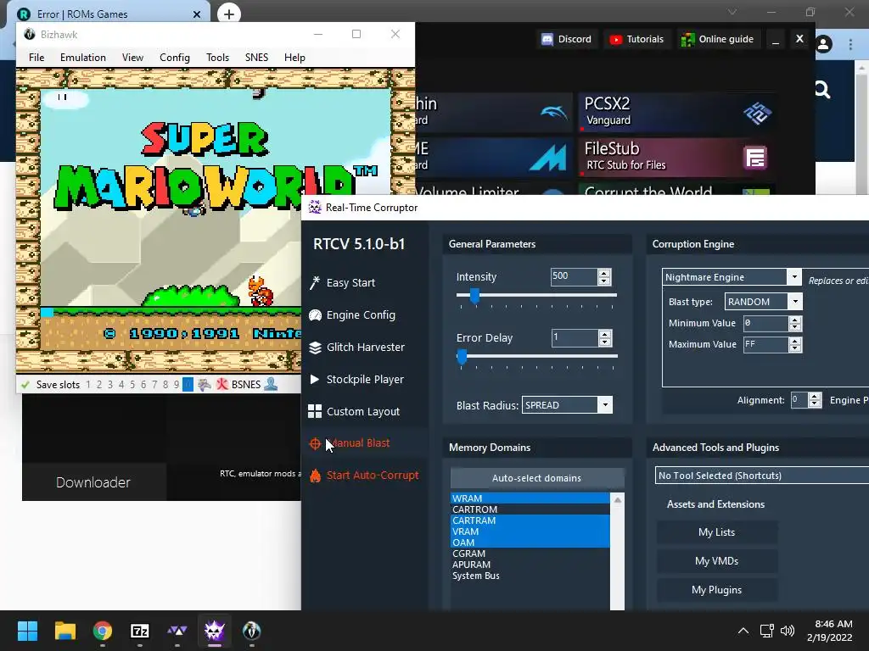Toggle the APURAM memory domain
869x651 pixels.
(530, 565)
